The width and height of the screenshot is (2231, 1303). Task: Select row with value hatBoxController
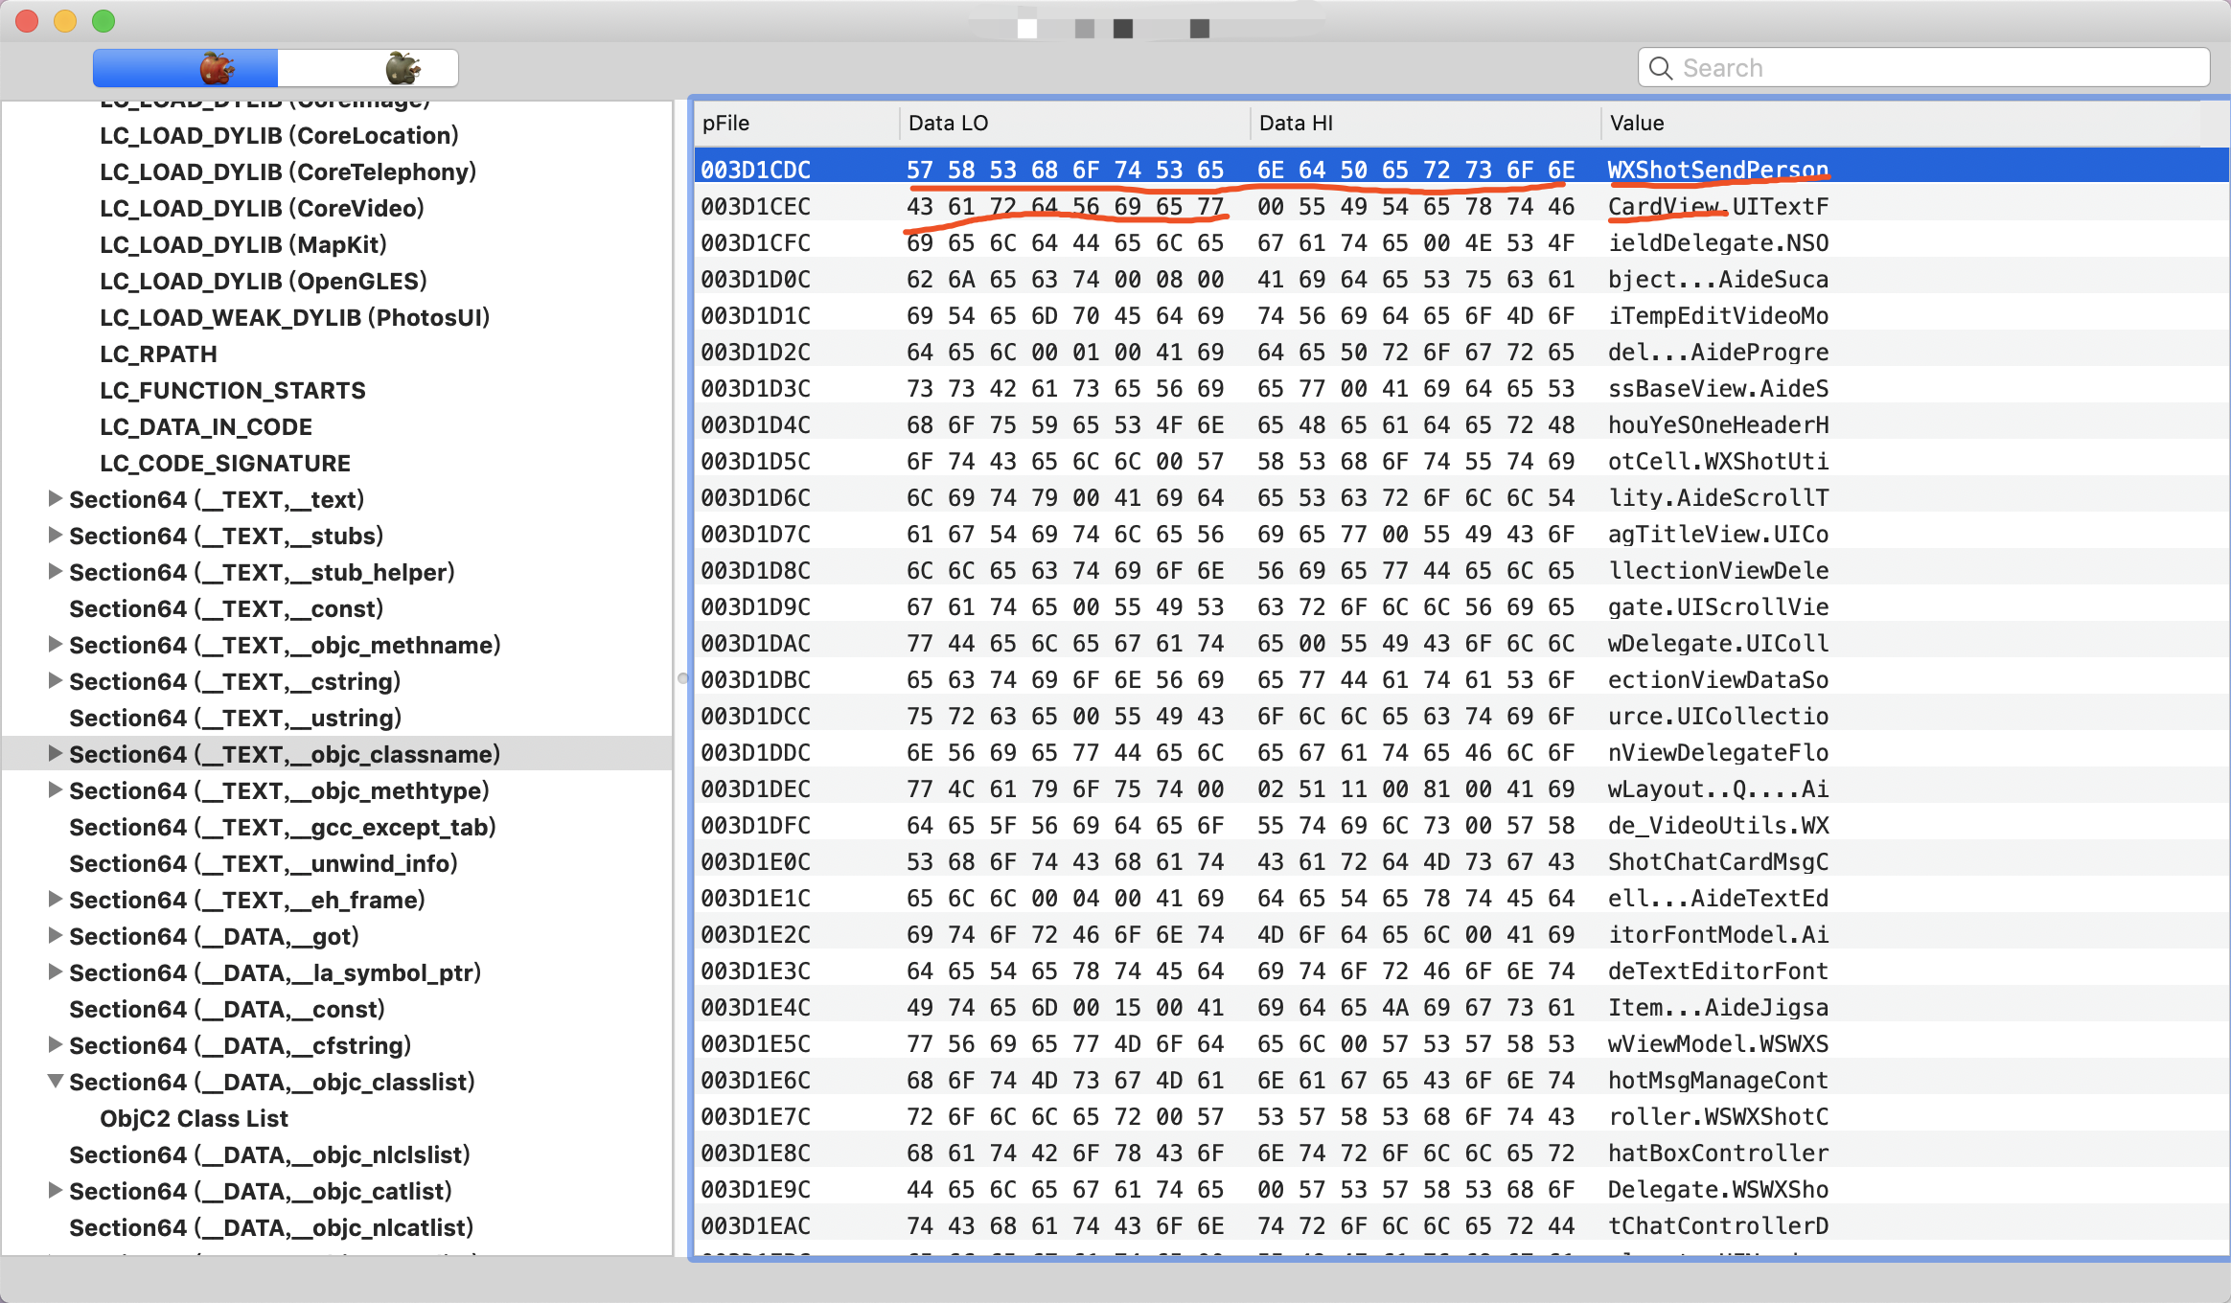coord(1717,1153)
